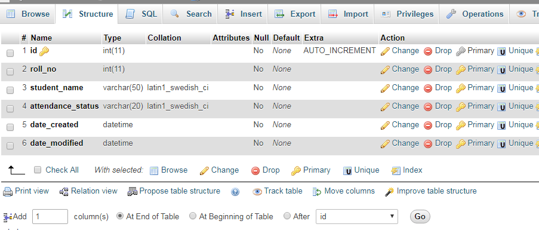This screenshot has width=539, height=230.
Task: Click the Primary key icon for attendance_status
Action: coord(461,107)
